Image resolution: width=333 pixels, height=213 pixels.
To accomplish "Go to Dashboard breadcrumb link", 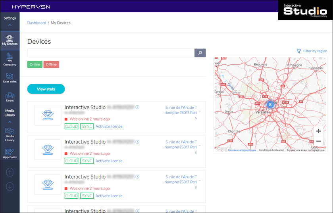I will click(x=37, y=23).
